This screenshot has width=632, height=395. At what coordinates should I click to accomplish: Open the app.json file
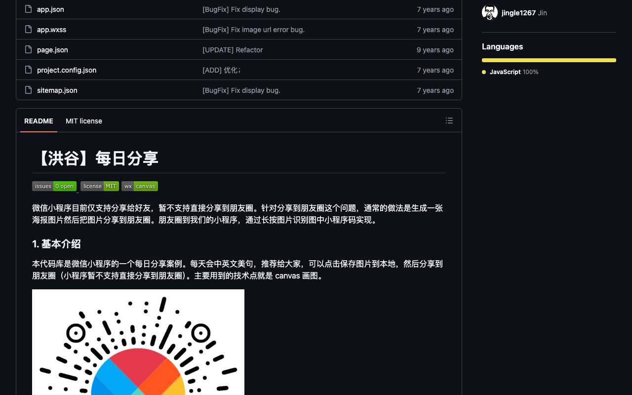tap(50, 9)
